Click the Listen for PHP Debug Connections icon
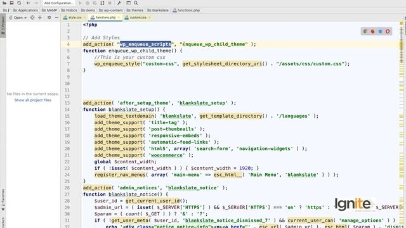 point(102,3)
